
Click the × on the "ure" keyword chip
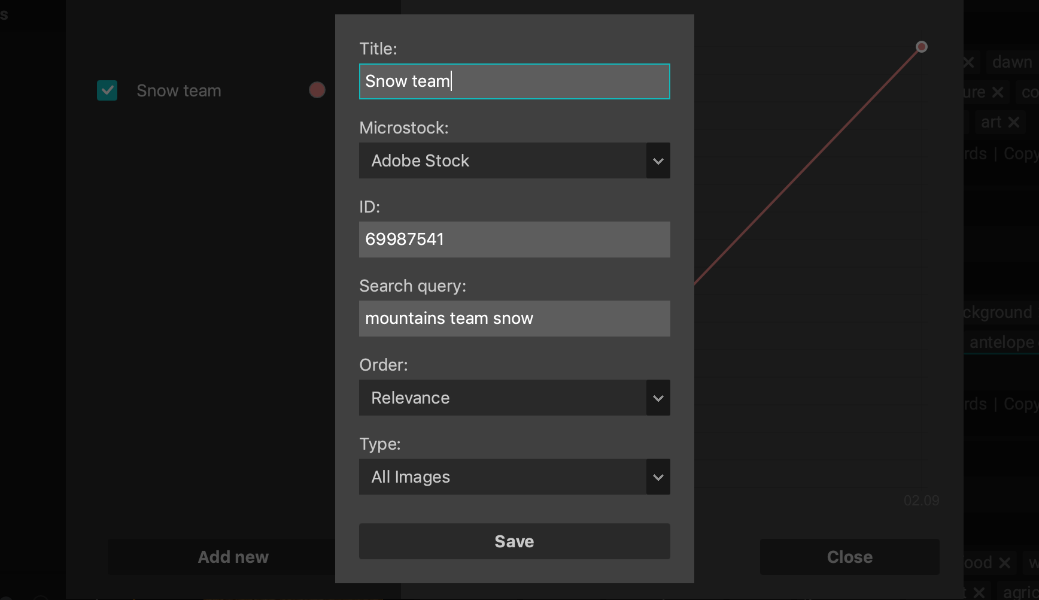coord(998,92)
